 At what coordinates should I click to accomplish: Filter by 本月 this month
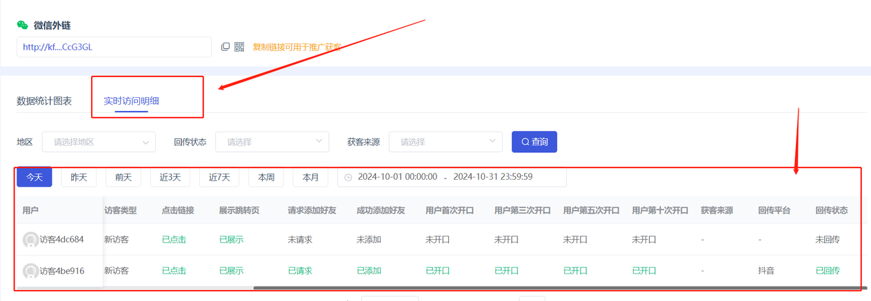(310, 177)
